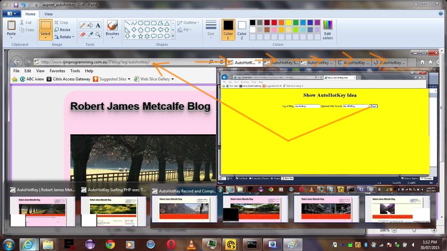The height and width of the screenshot is (251, 447).
Task: Expand the Brushes dropdown arrow
Action: pos(112,38)
